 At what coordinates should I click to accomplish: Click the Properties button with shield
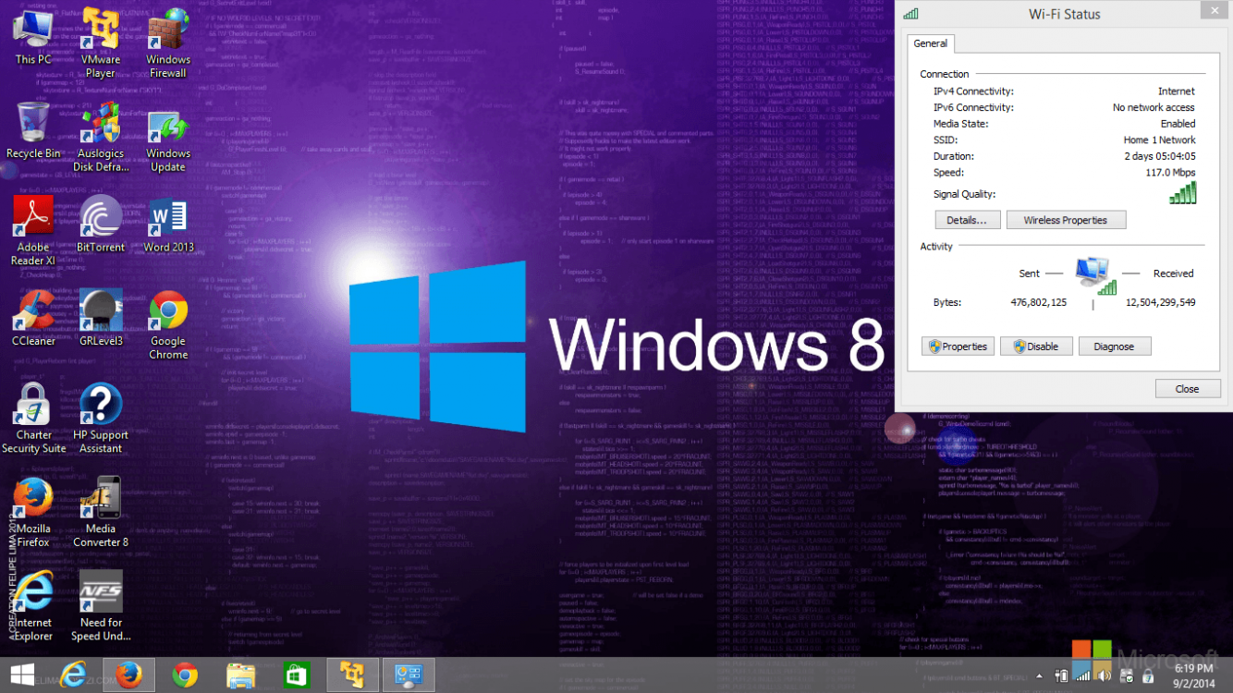pyautogui.click(x=958, y=346)
